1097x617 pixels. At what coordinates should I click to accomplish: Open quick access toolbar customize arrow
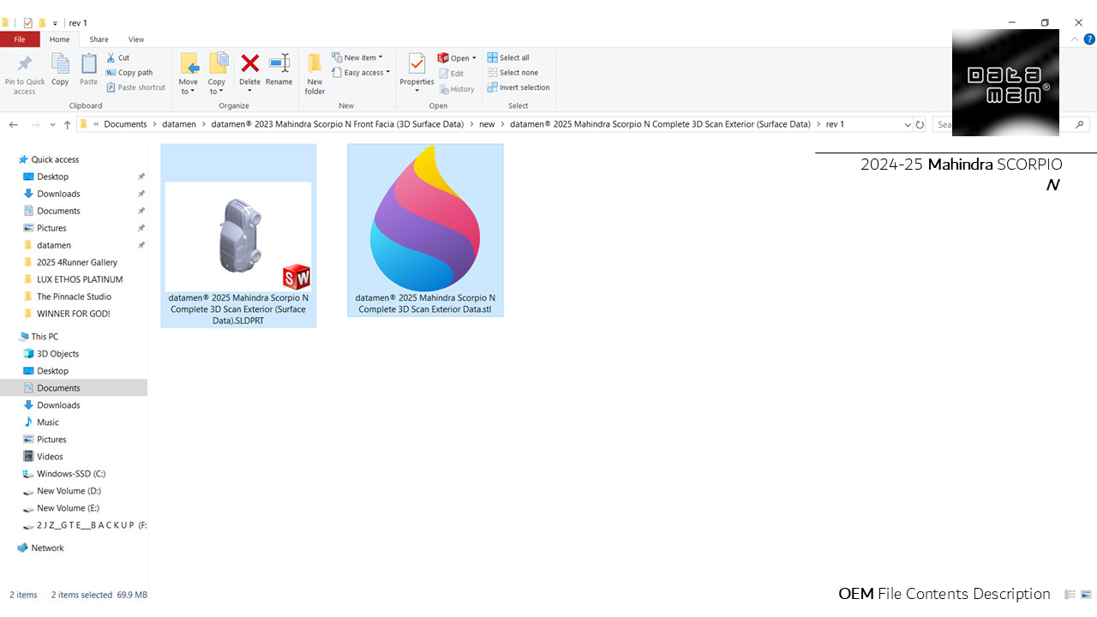[x=56, y=23]
